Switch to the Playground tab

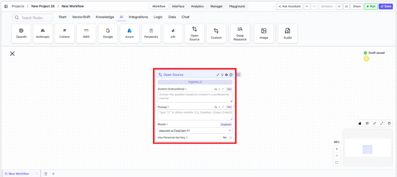pos(237,7)
